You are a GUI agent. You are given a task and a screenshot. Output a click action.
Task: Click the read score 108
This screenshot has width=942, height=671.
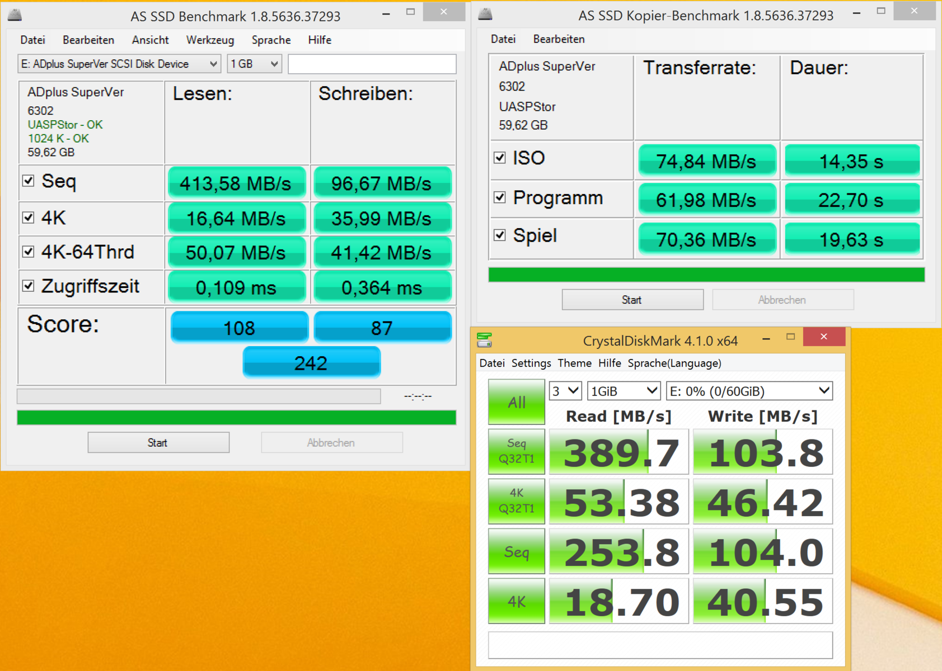(x=239, y=327)
